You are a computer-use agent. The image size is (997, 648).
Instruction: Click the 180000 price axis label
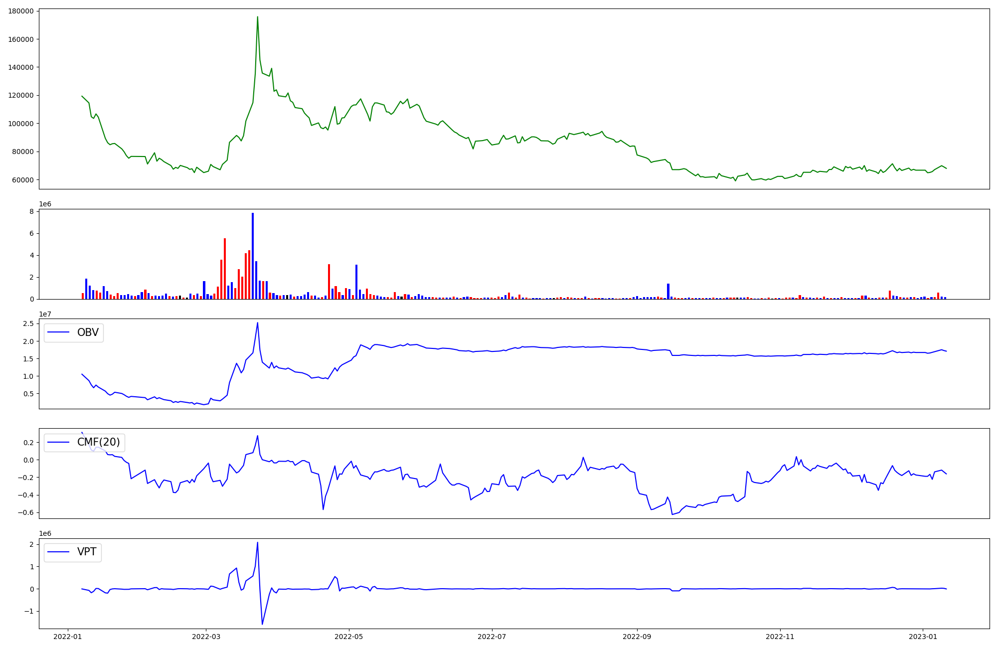pos(21,11)
